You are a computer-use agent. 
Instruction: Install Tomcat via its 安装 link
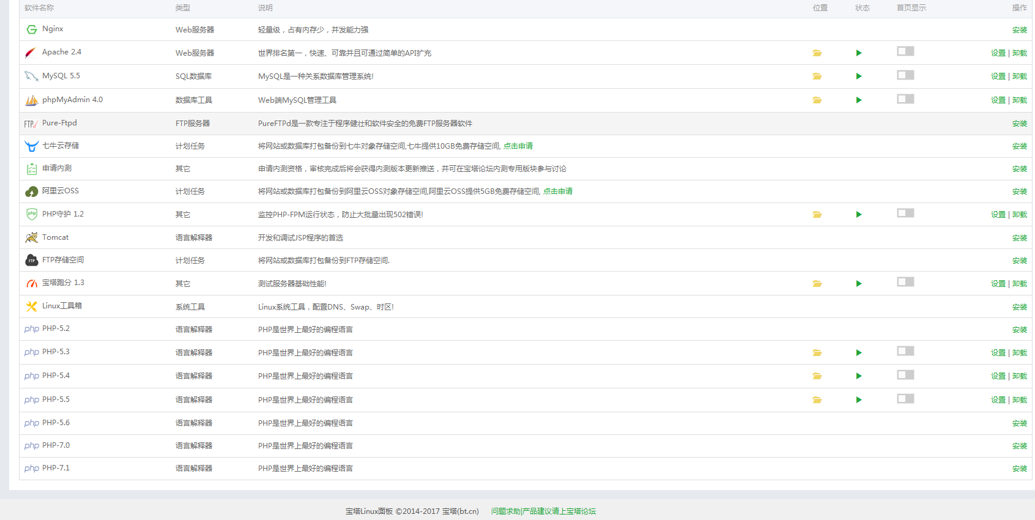coord(1020,238)
